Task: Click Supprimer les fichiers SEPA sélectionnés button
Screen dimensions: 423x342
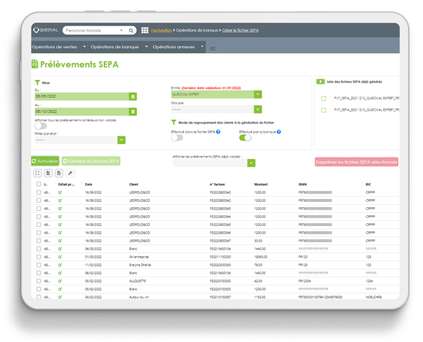Action: (x=357, y=162)
